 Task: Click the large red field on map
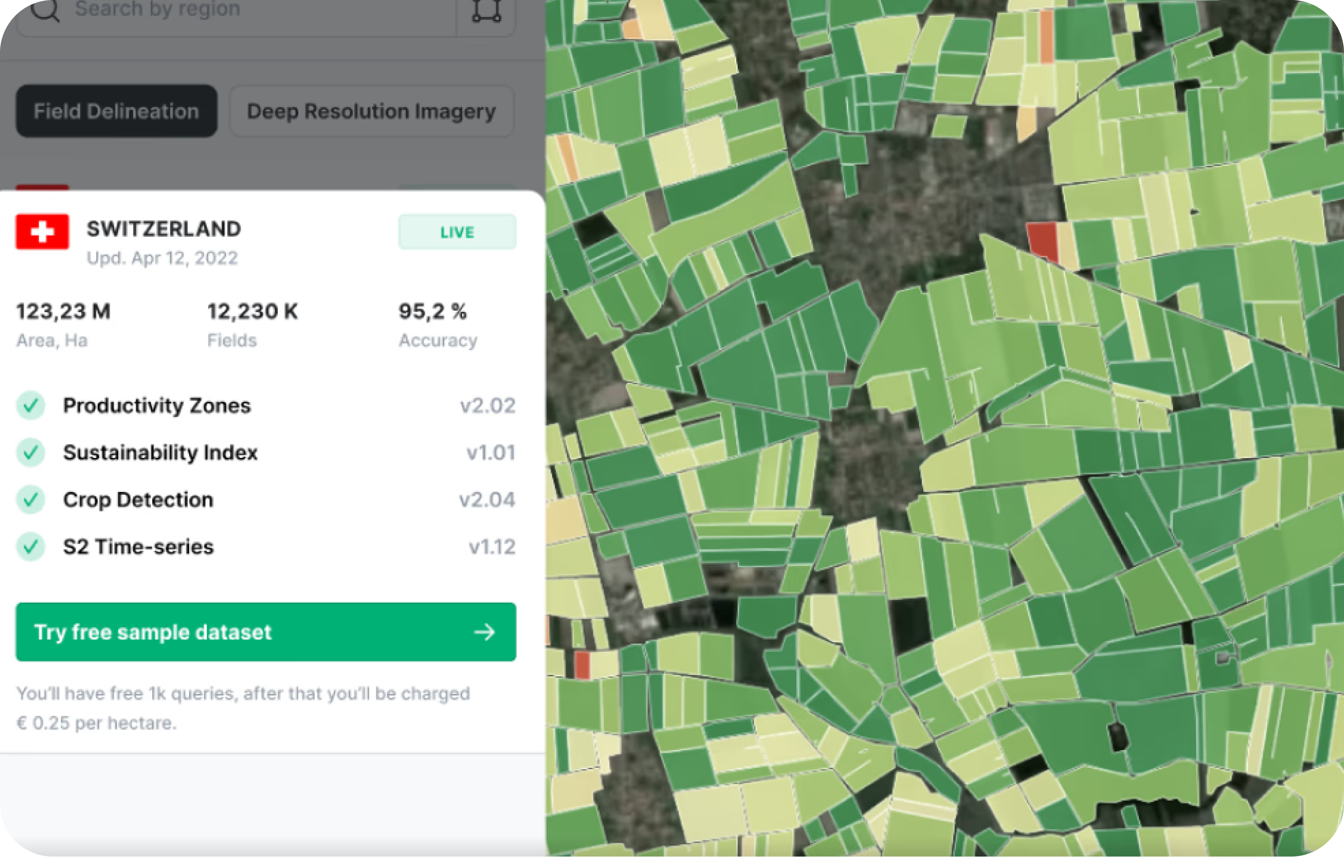[x=1042, y=241]
